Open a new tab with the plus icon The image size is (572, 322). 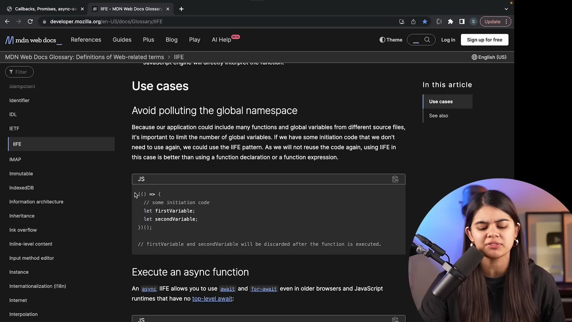tap(181, 9)
